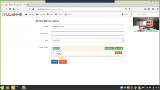Open the Bluetooth tray icon
Viewport: 160px width, 90px height.
[132, 88]
